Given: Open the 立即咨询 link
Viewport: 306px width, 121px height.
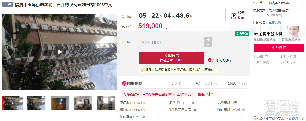Looking at the screenshot, I should 291,118.
